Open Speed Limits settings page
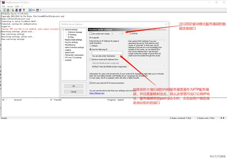The width and height of the screenshot is (227, 159). click(69, 52)
